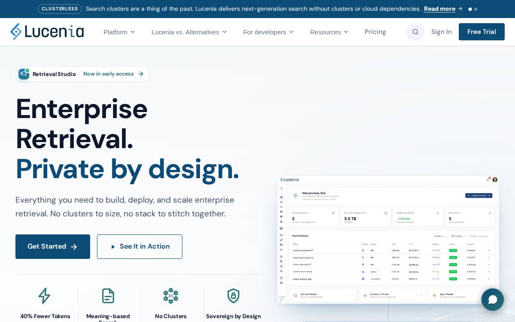Viewport: 515px width, 322px height.
Task: Open the Retrieval Studio early access pill
Action: click(x=83, y=74)
